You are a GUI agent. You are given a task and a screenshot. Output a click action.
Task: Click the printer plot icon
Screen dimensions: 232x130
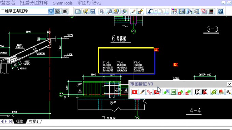coord(102,11)
